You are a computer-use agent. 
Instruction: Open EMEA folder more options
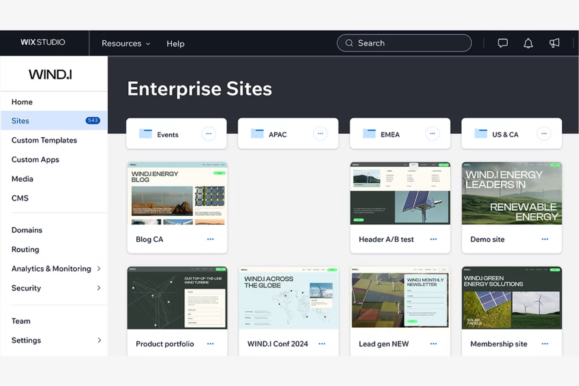point(432,134)
